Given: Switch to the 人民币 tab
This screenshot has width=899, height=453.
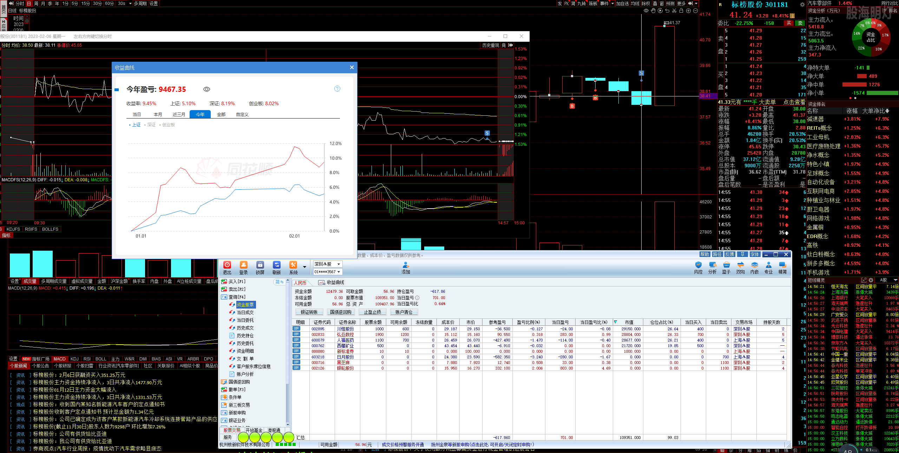Looking at the screenshot, I should click(300, 283).
